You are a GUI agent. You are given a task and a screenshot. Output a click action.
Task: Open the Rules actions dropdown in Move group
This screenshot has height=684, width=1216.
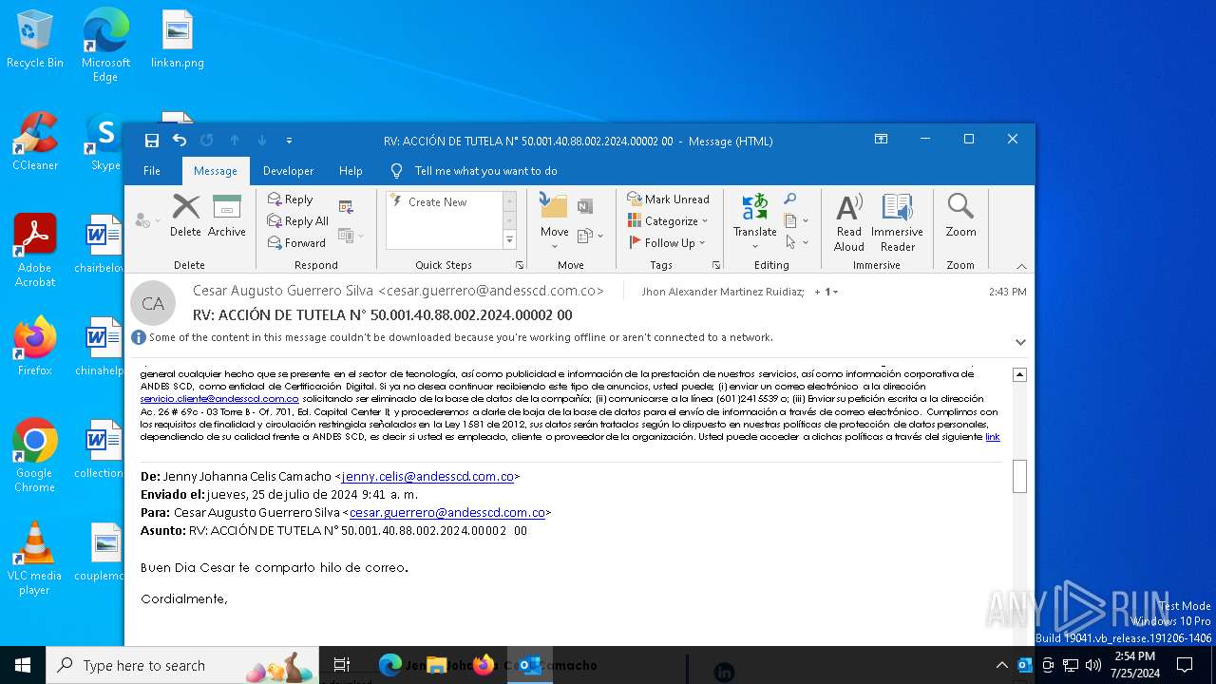click(590, 236)
